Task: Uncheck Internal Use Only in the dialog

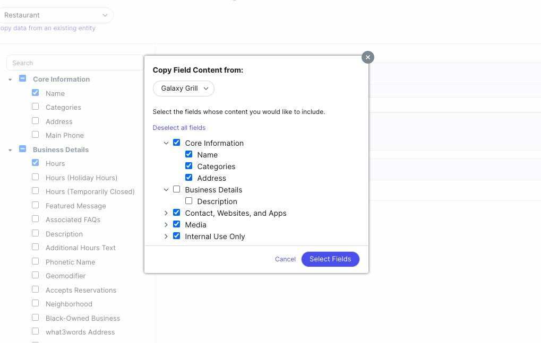Action: [x=176, y=236]
